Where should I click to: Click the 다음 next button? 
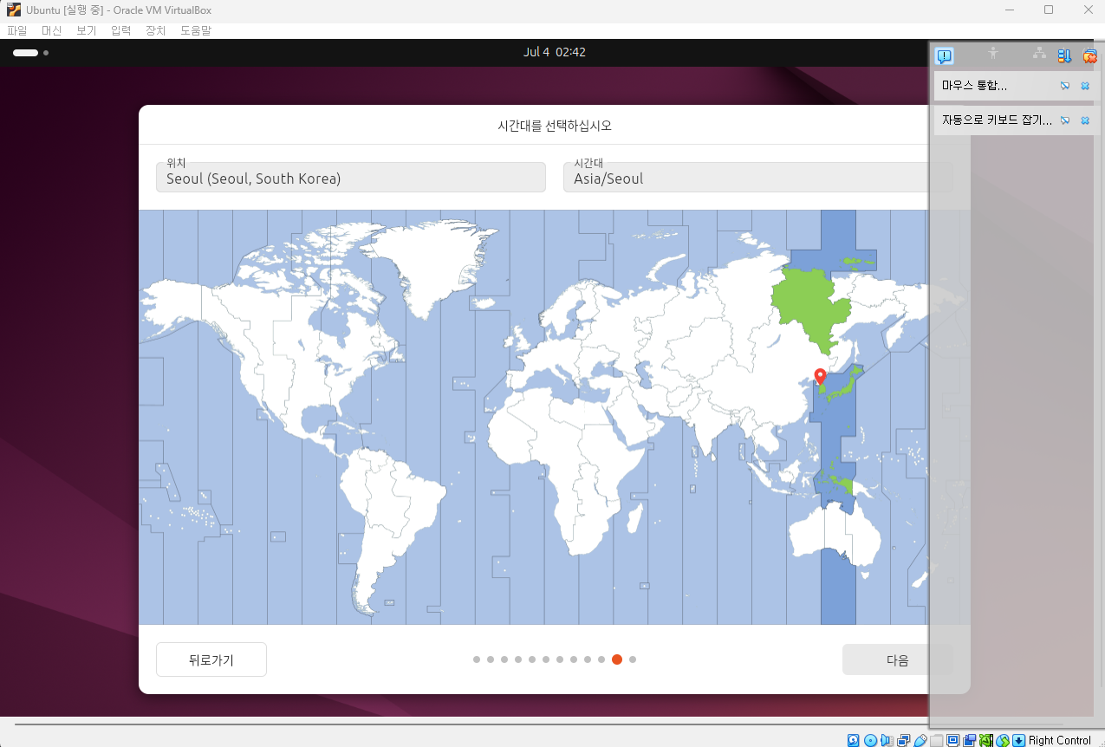pyautogui.click(x=897, y=659)
